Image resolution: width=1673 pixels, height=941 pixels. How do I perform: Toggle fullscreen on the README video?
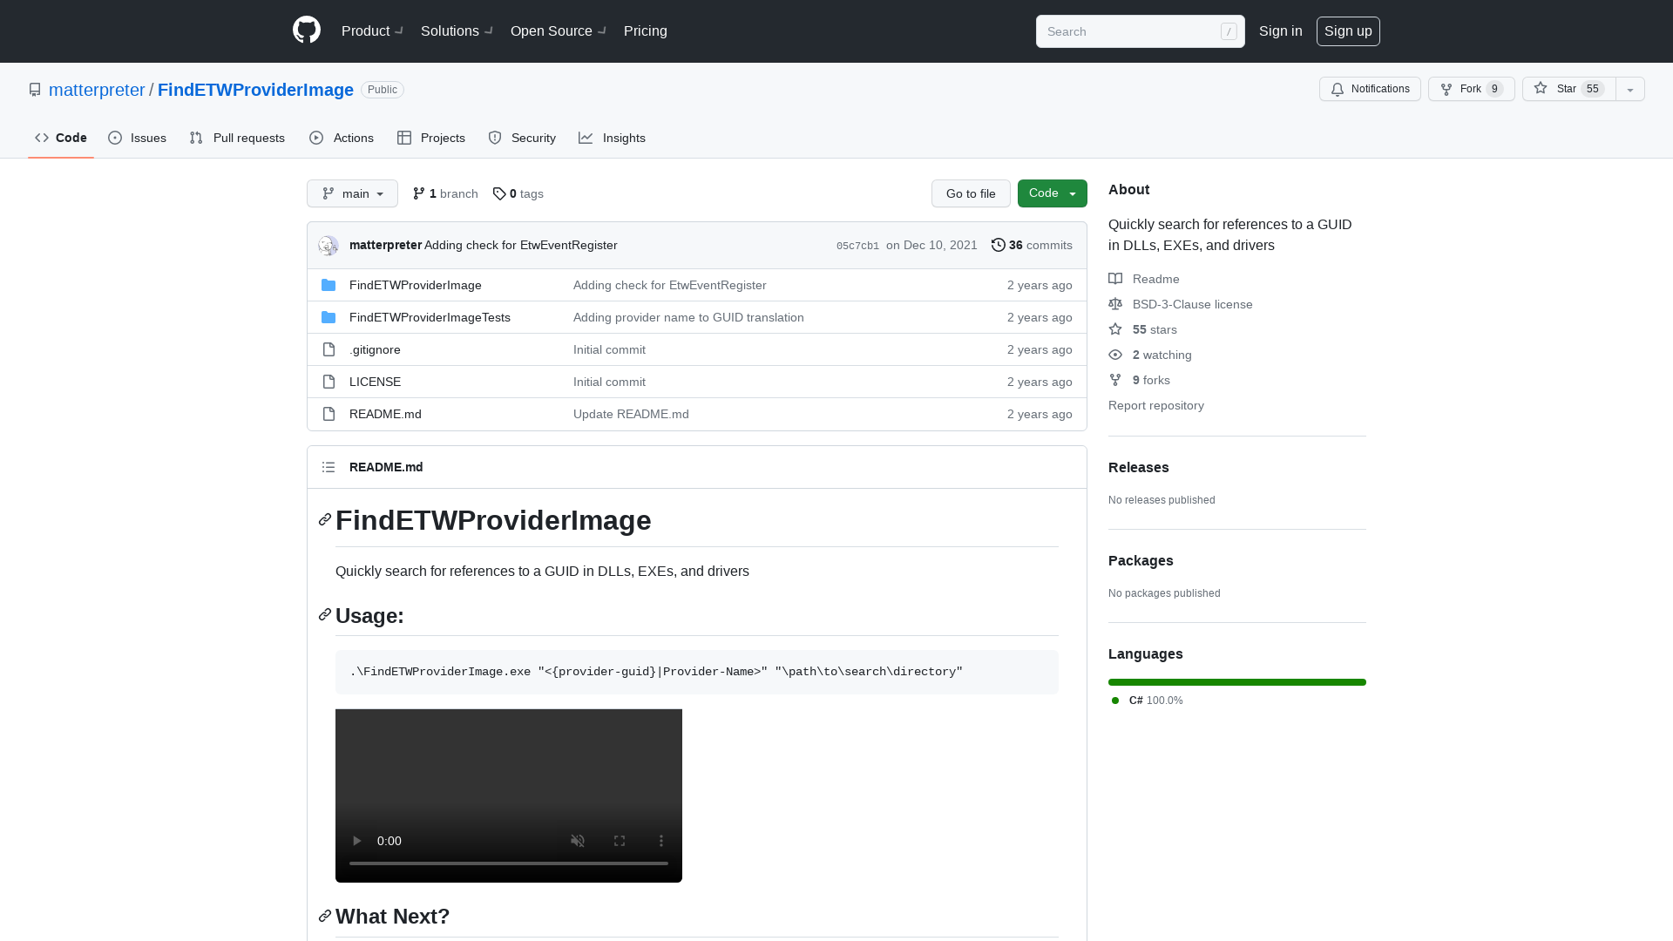pos(620,841)
